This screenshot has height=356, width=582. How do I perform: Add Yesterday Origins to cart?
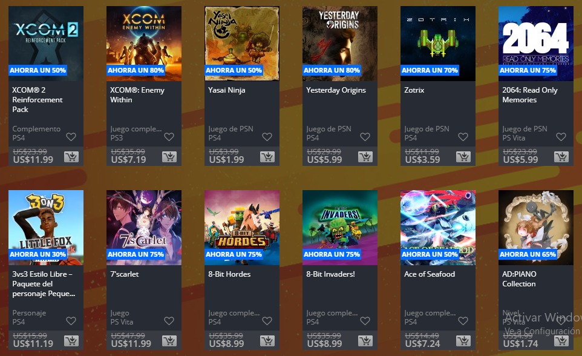[x=365, y=157]
